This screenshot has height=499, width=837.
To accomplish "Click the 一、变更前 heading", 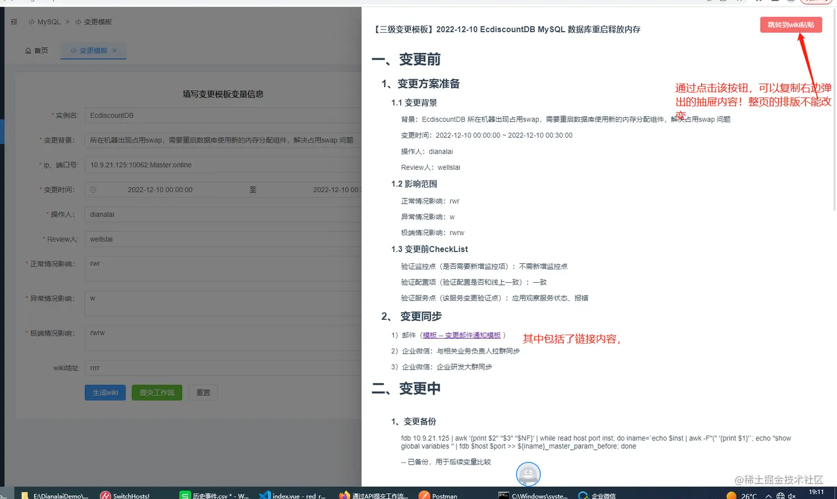I will coord(406,59).
